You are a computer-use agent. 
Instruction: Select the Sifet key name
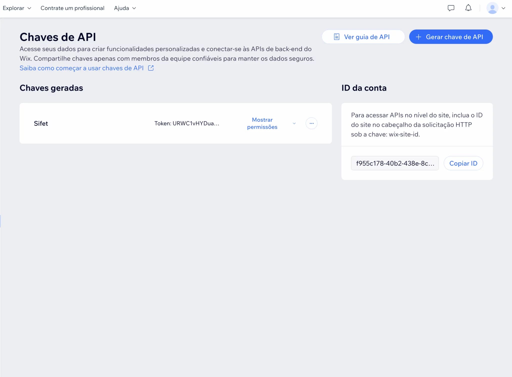pyautogui.click(x=41, y=123)
